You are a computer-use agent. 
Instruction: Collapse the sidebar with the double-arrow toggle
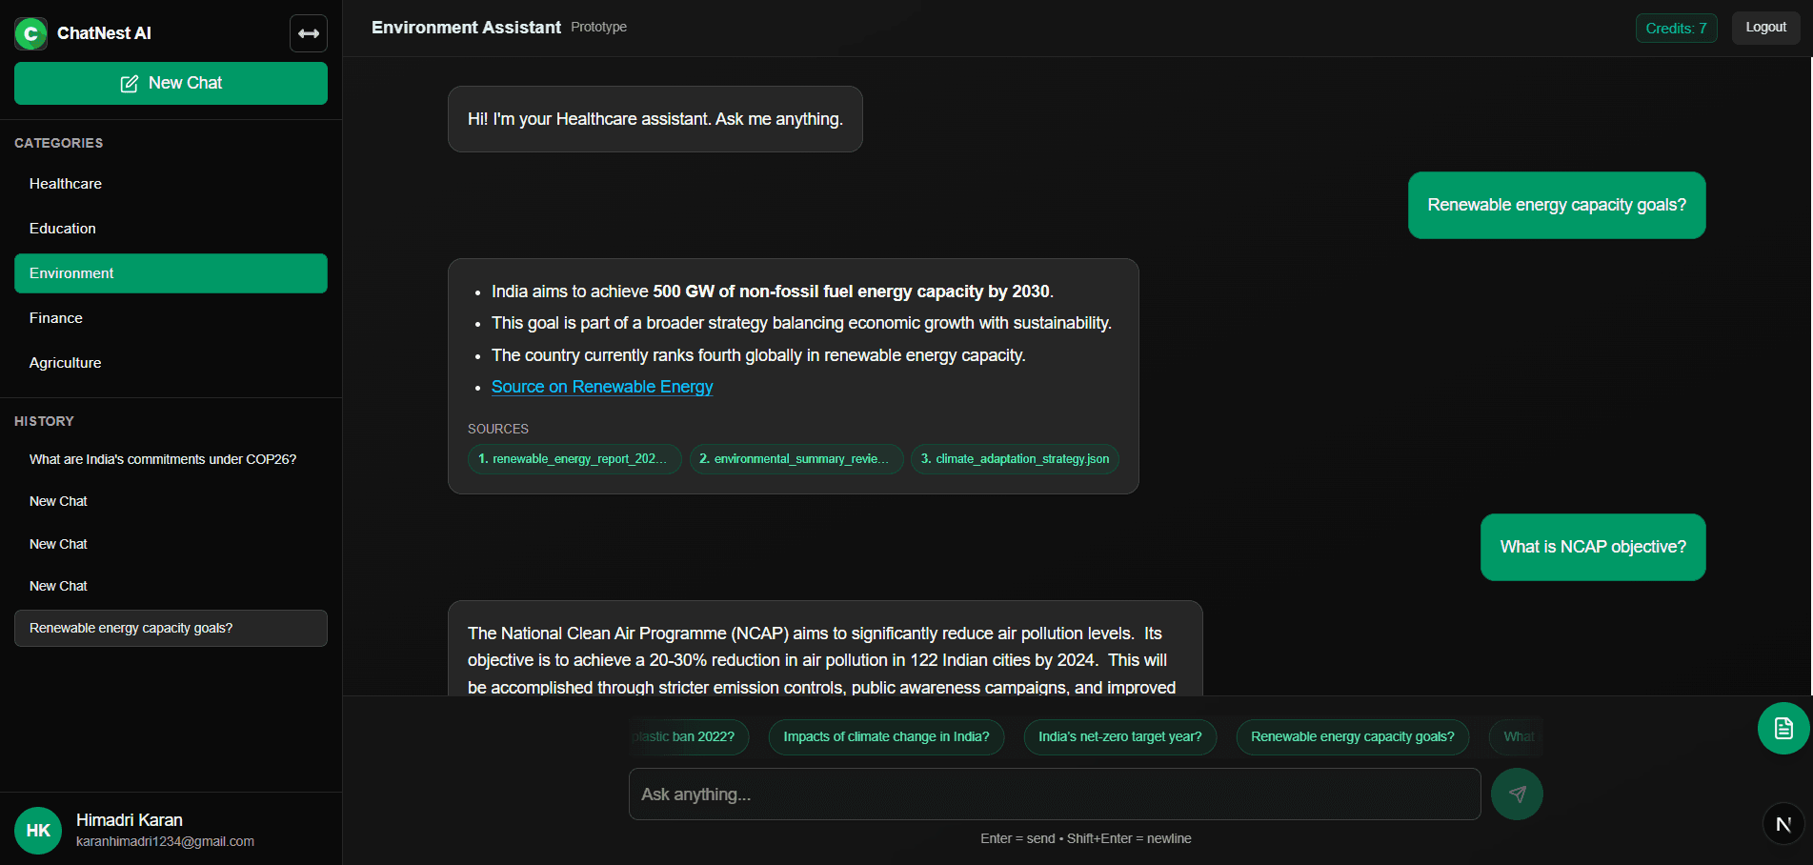[x=308, y=32]
